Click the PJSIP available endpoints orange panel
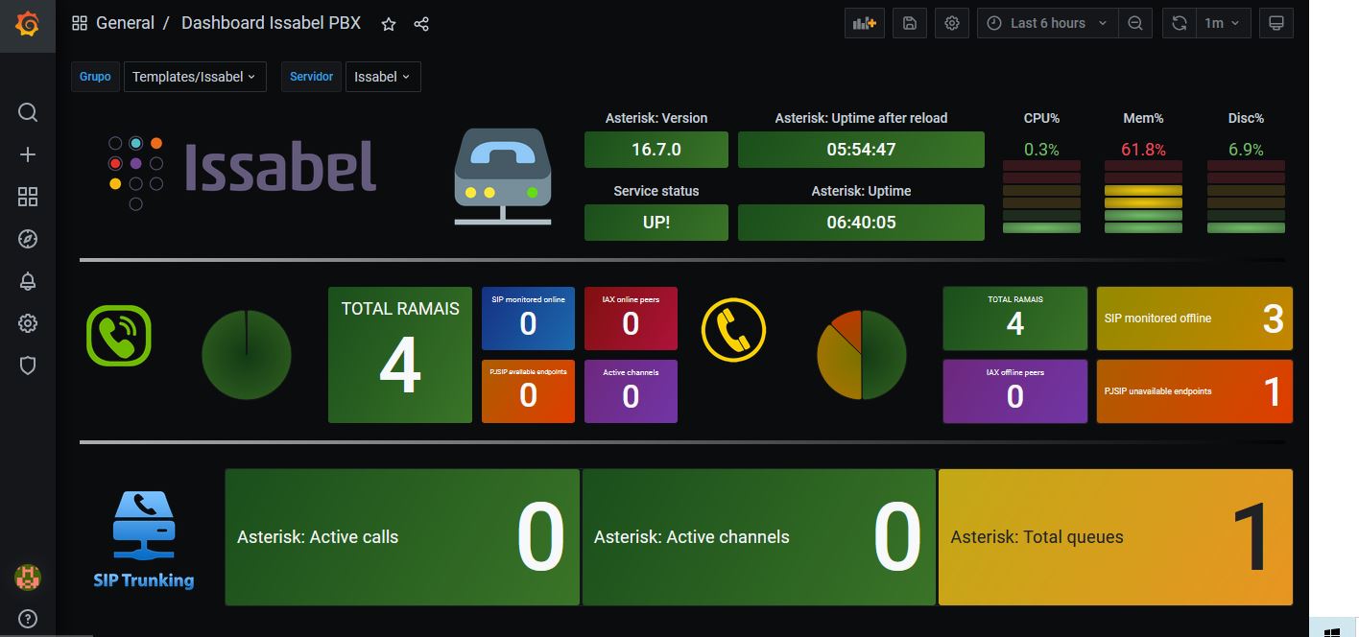This screenshot has height=637, width=1359. click(528, 391)
